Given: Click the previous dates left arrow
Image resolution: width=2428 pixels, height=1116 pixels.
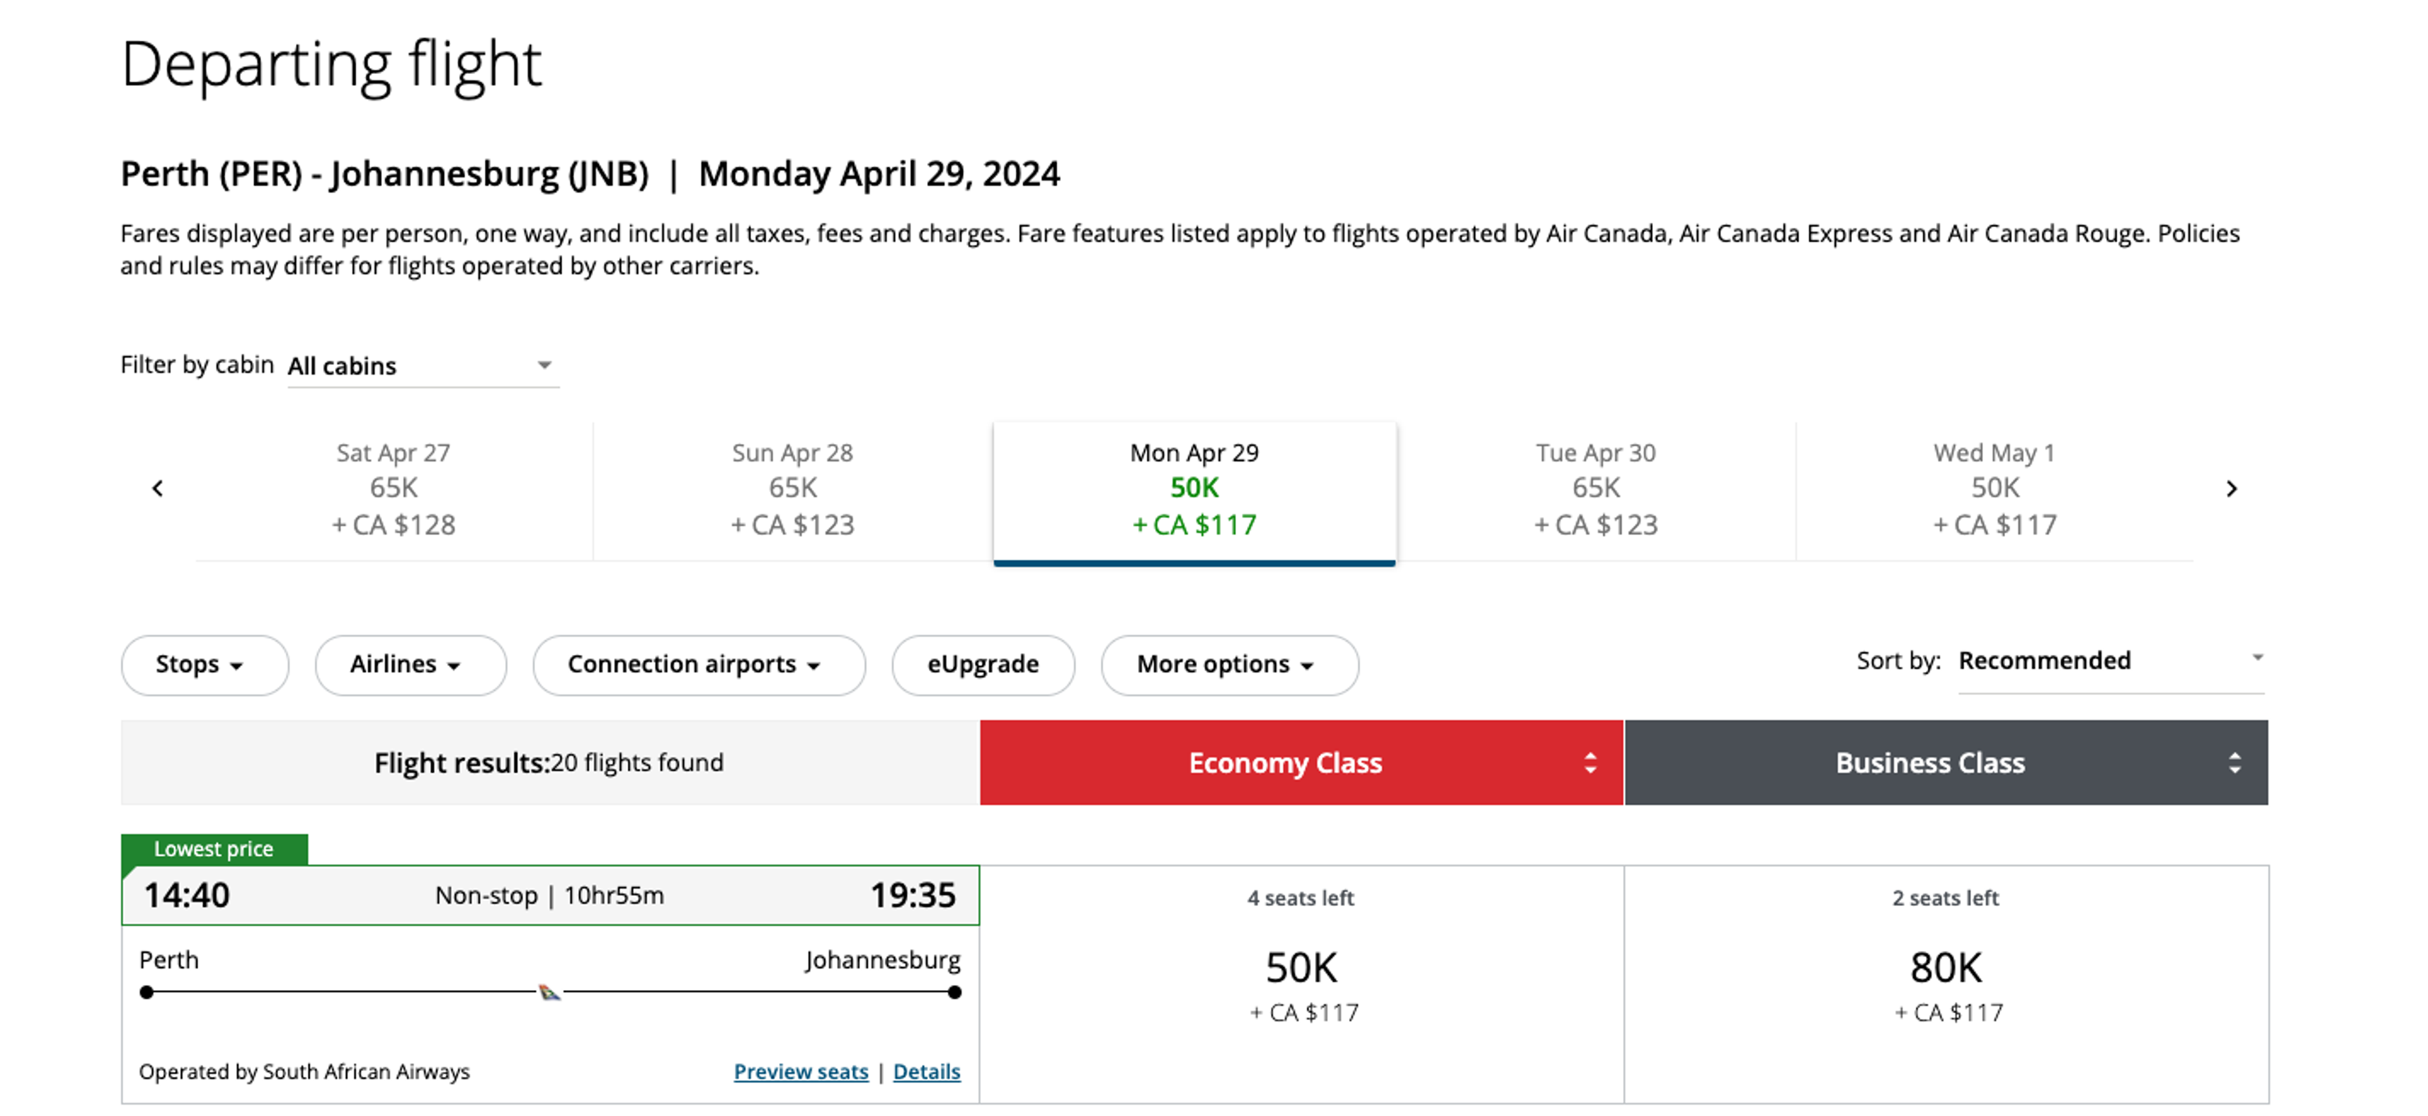Looking at the screenshot, I should pos(157,488).
